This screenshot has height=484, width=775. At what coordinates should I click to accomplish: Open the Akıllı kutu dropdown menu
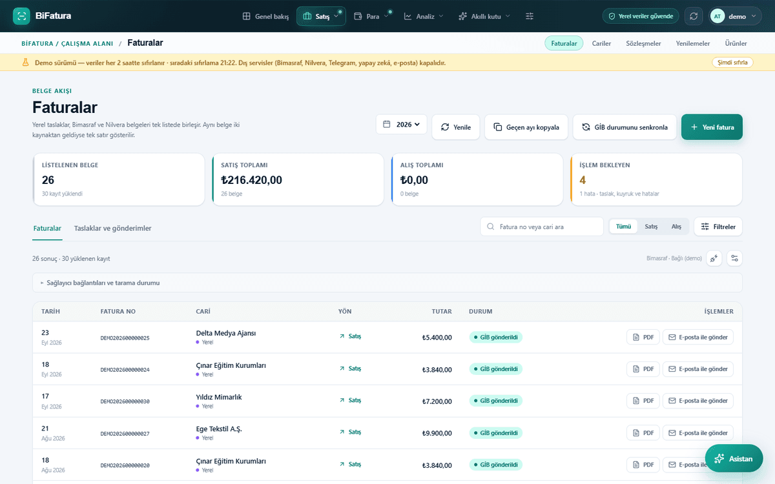click(x=484, y=16)
